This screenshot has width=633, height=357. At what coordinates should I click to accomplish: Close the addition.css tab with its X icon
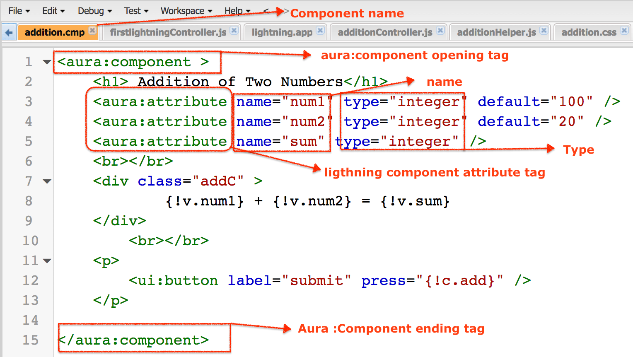click(x=624, y=30)
